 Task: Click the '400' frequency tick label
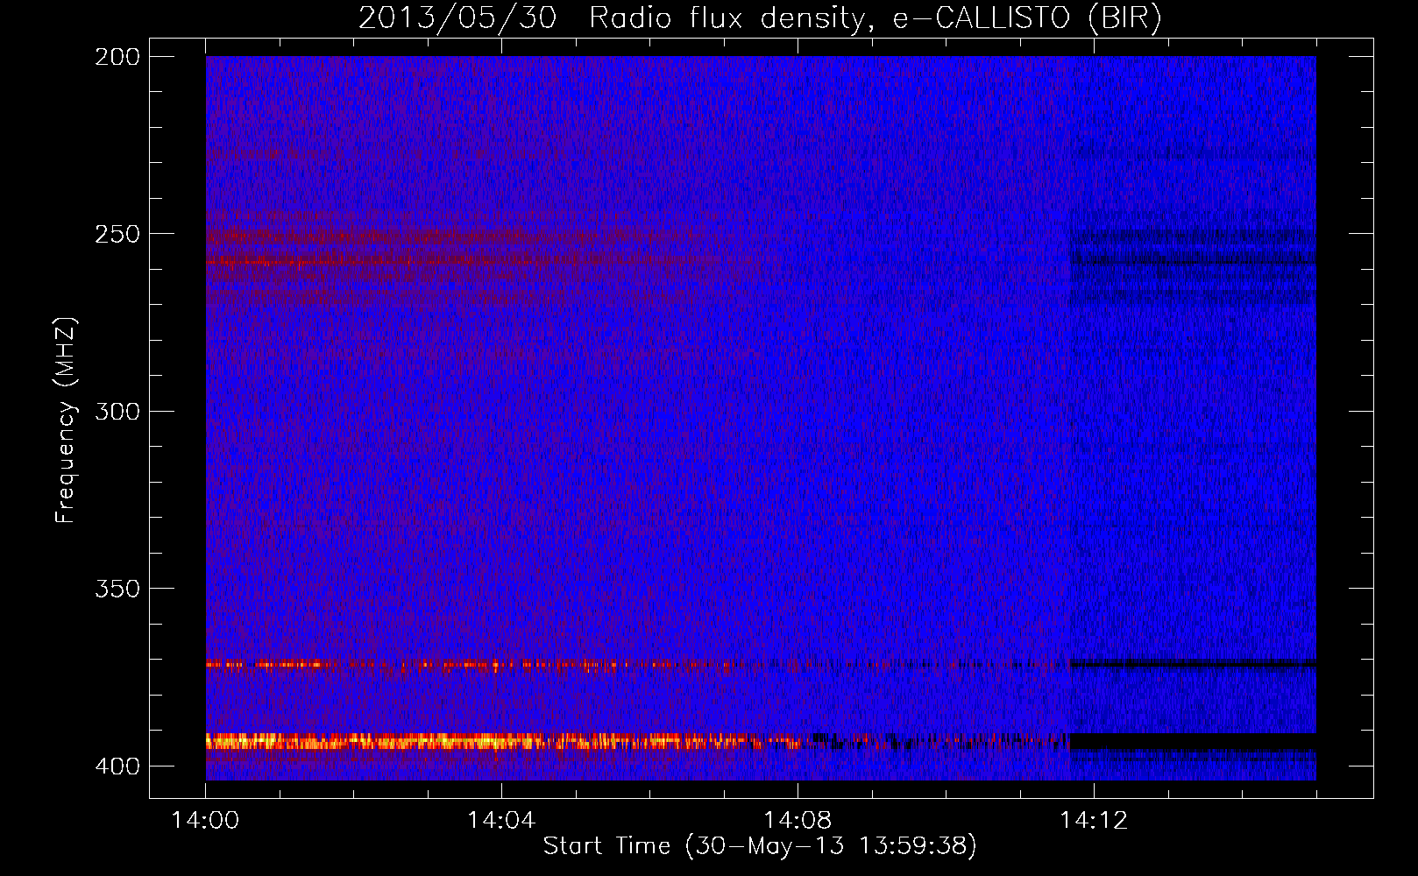[x=117, y=766]
